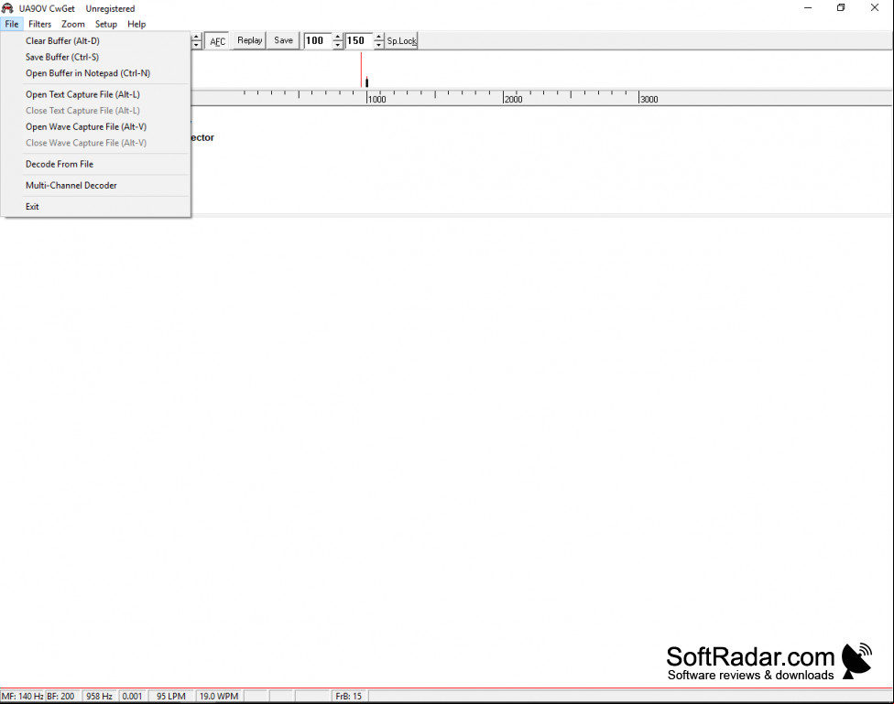The width and height of the screenshot is (894, 704).
Task: Click the FrB: 15 status field
Action: tap(348, 696)
